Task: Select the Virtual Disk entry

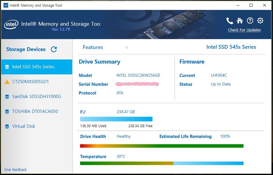Action: tap(37, 126)
